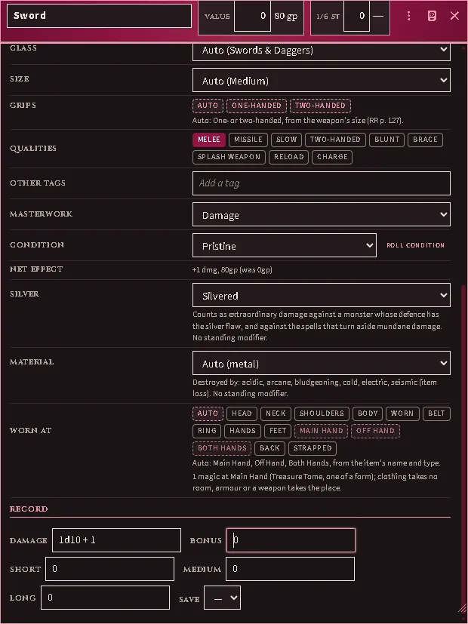Edit the Sword item name field
This screenshot has width=468, height=624.
(x=99, y=16)
